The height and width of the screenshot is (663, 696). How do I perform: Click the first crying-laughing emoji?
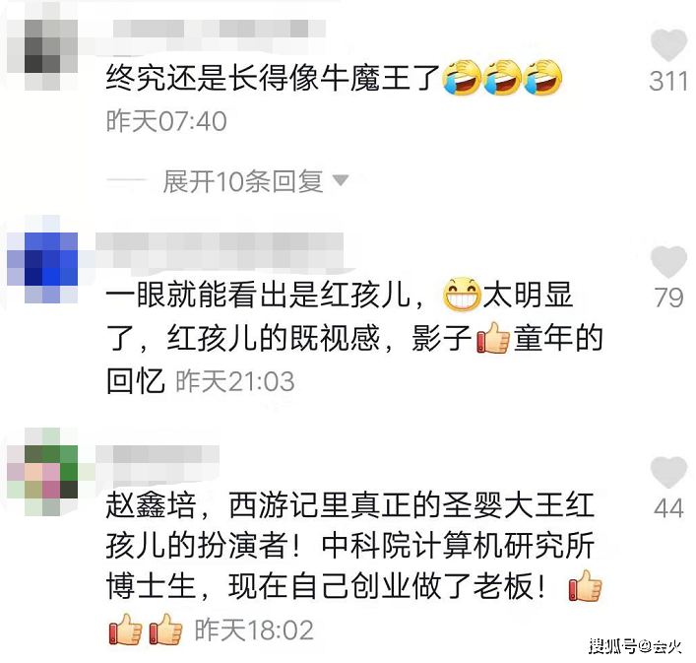coord(462,78)
